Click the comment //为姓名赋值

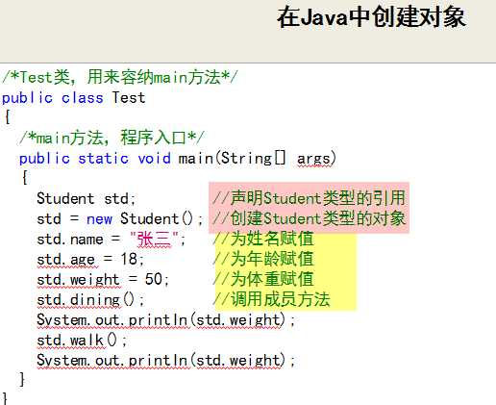(x=263, y=239)
